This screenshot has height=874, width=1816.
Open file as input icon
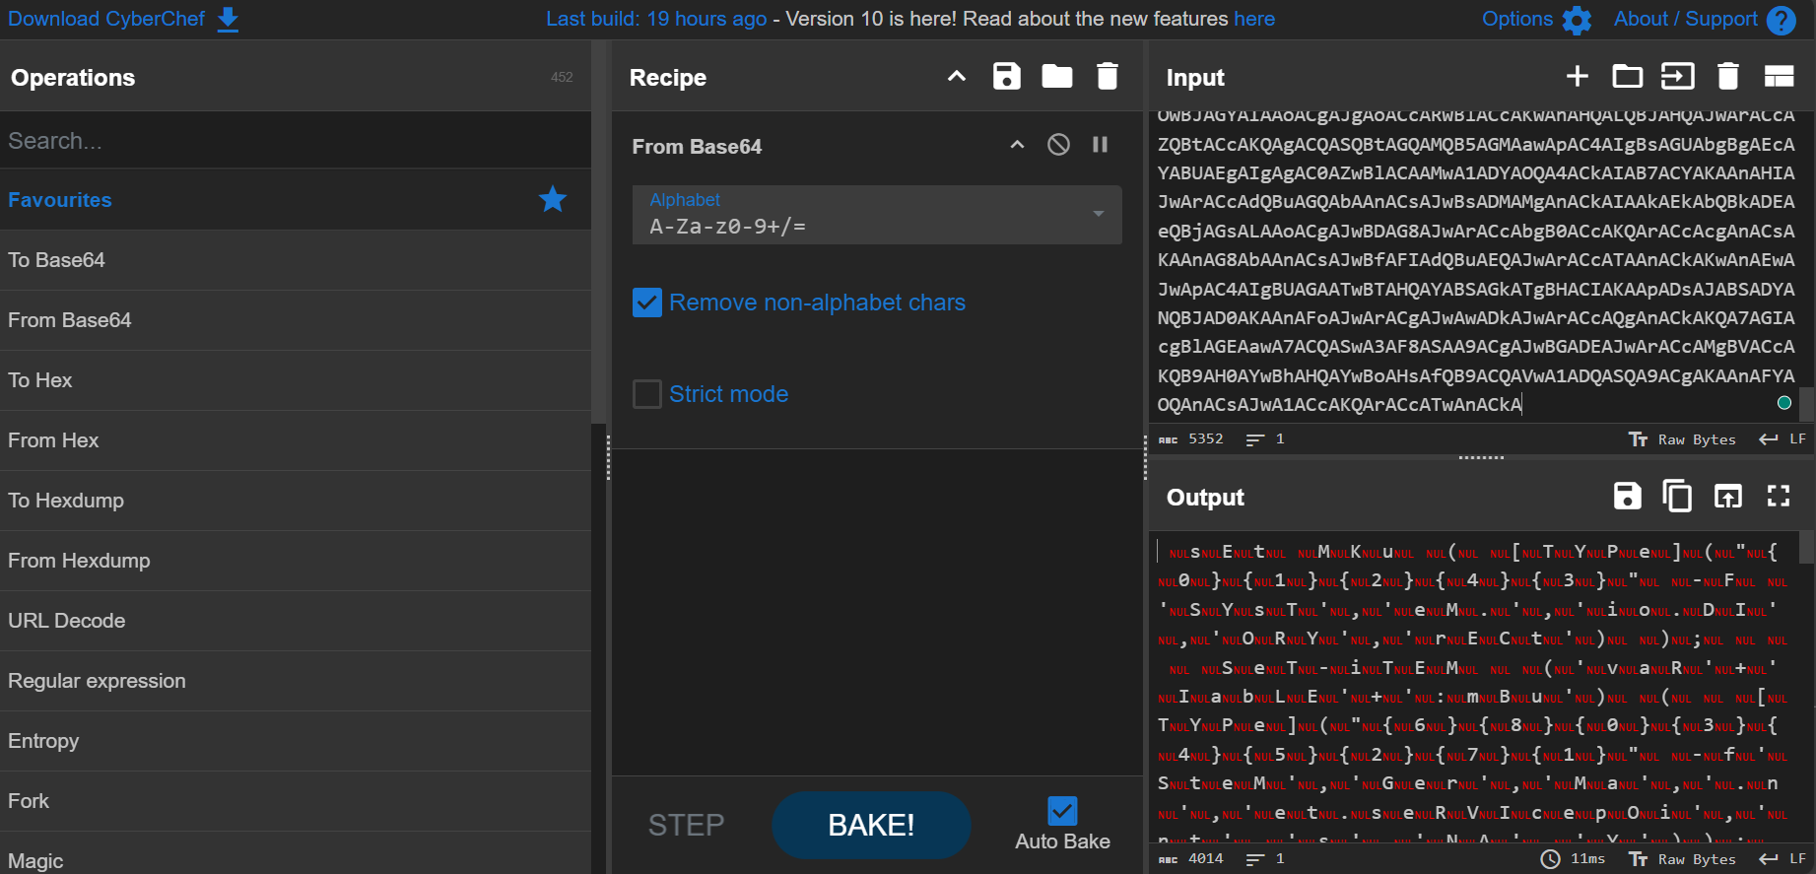1678,76
